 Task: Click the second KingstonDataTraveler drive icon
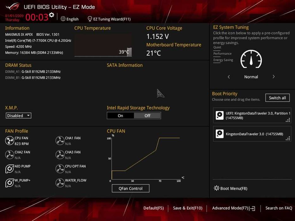click(x=219, y=134)
